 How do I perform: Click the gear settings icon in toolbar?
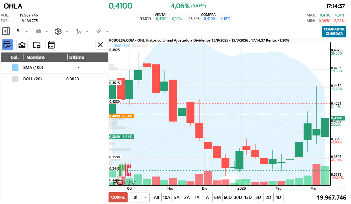[x=58, y=31]
